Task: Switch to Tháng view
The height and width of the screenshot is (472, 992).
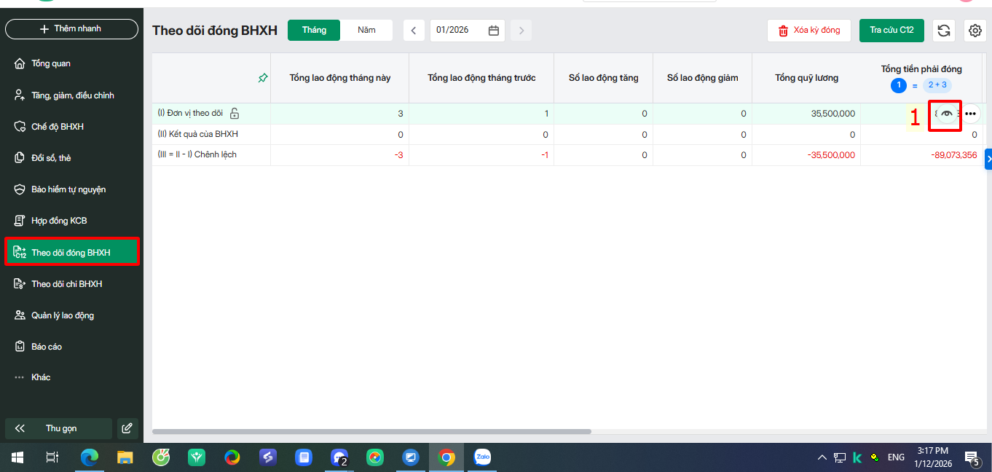Action: (314, 31)
